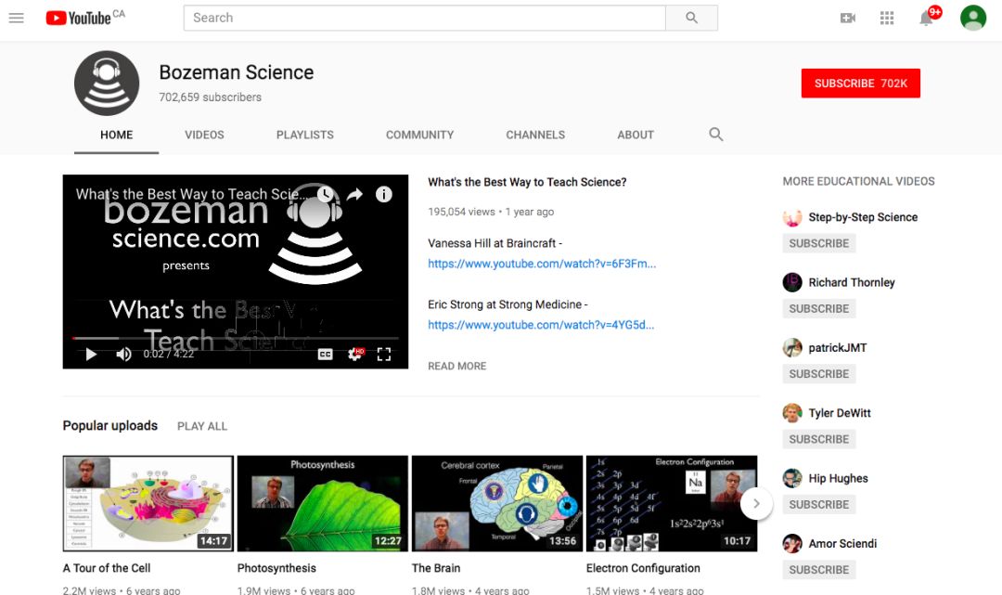Click the channel search magnifier icon
1002x595 pixels.
click(715, 135)
